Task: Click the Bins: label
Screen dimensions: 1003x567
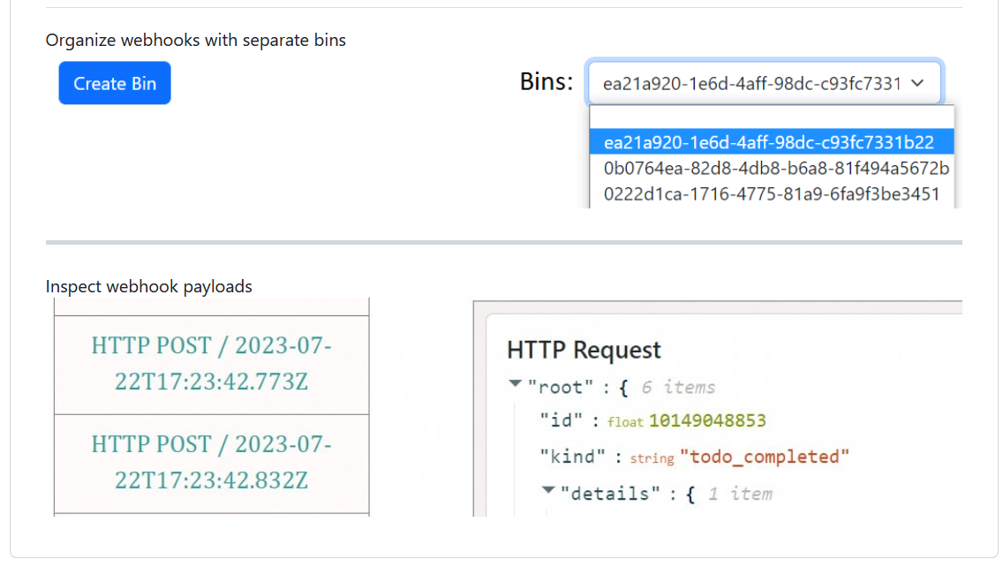Action: (547, 82)
